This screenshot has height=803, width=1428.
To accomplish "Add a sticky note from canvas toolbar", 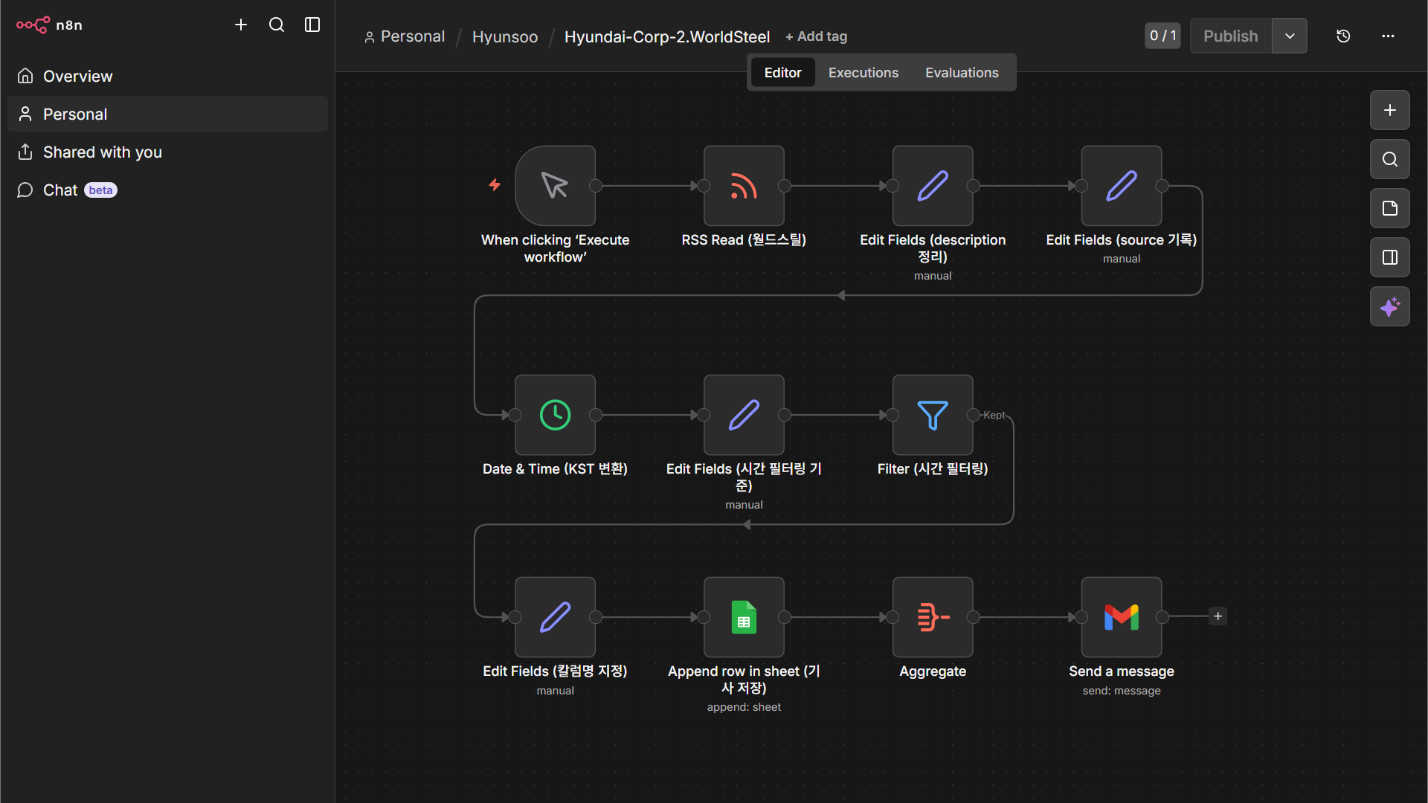I will 1389,208.
